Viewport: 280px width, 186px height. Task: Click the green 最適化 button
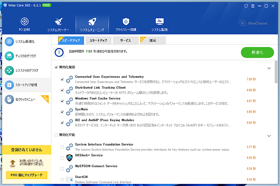pyautogui.click(x=257, y=52)
